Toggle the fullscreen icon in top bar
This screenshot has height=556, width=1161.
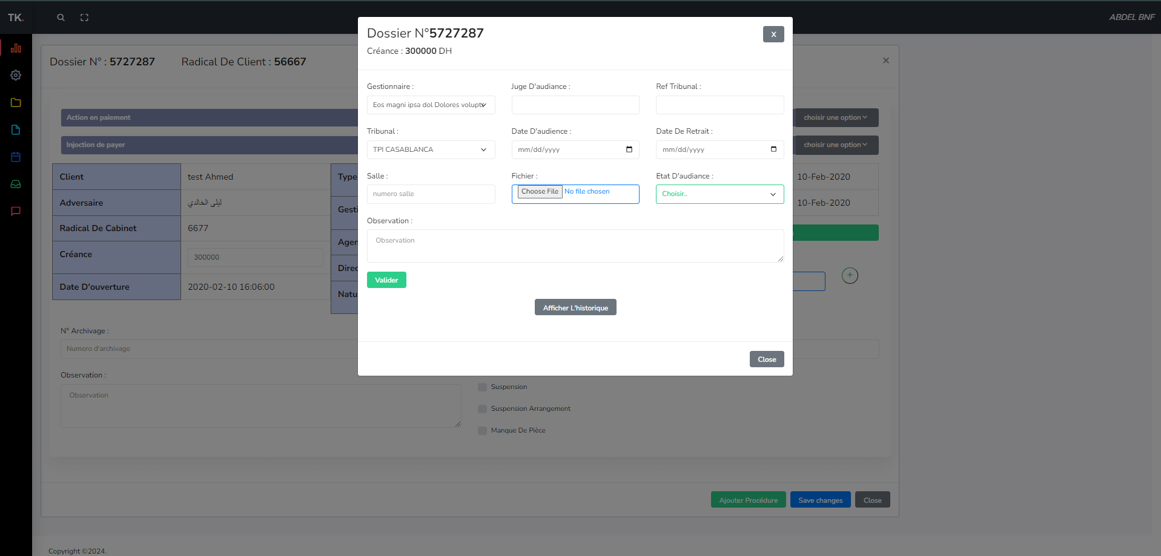point(84,18)
